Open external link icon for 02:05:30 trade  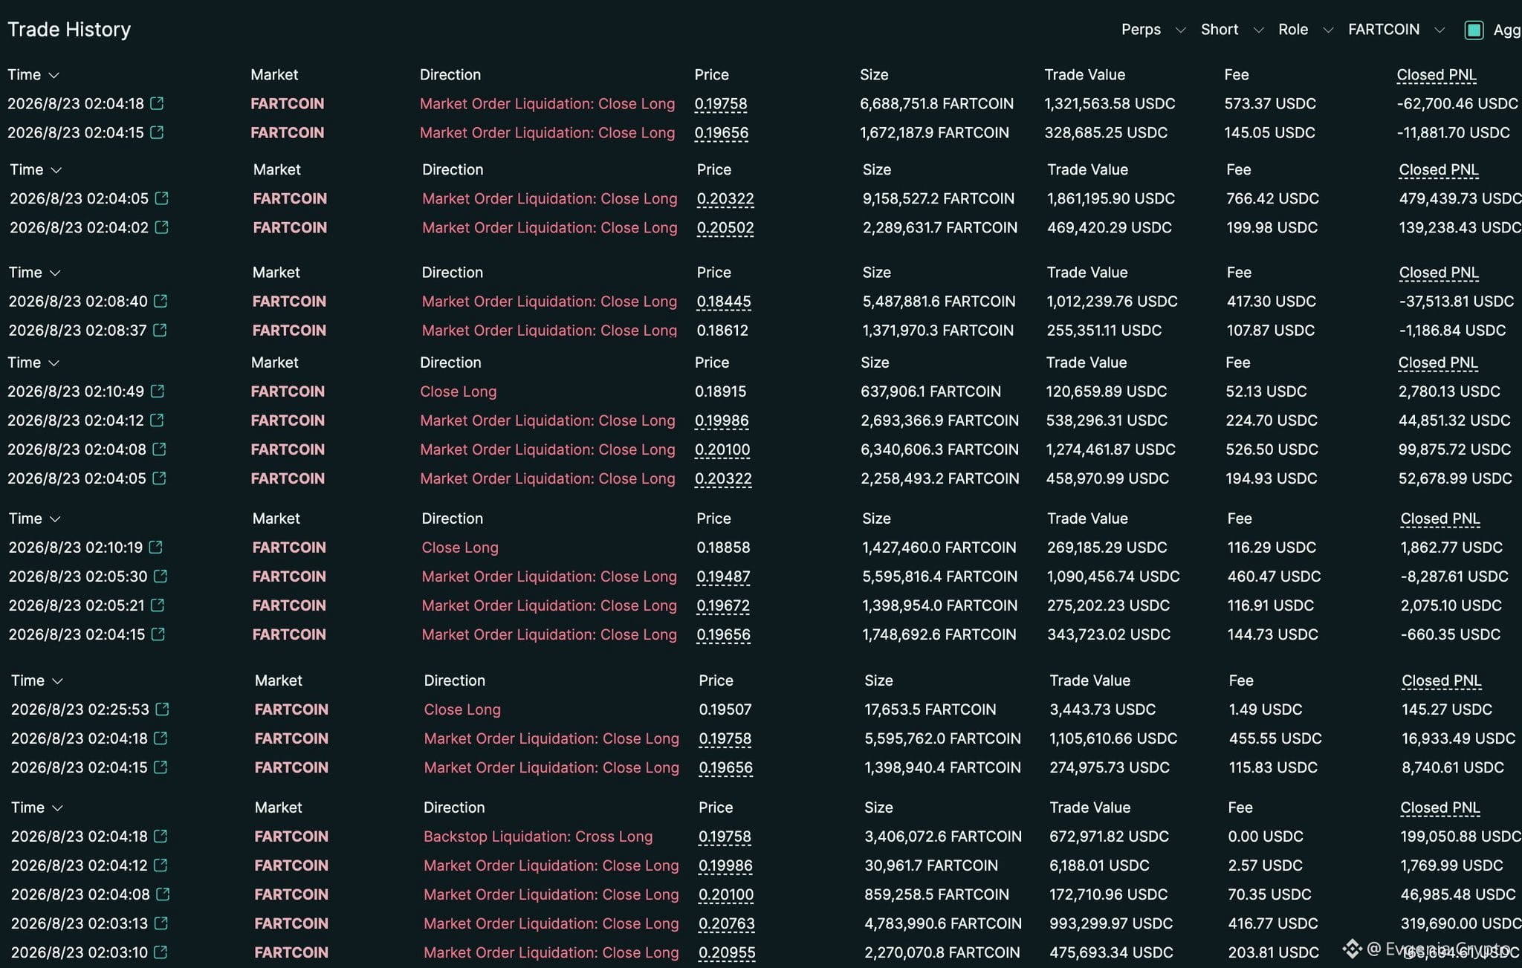pos(161,576)
